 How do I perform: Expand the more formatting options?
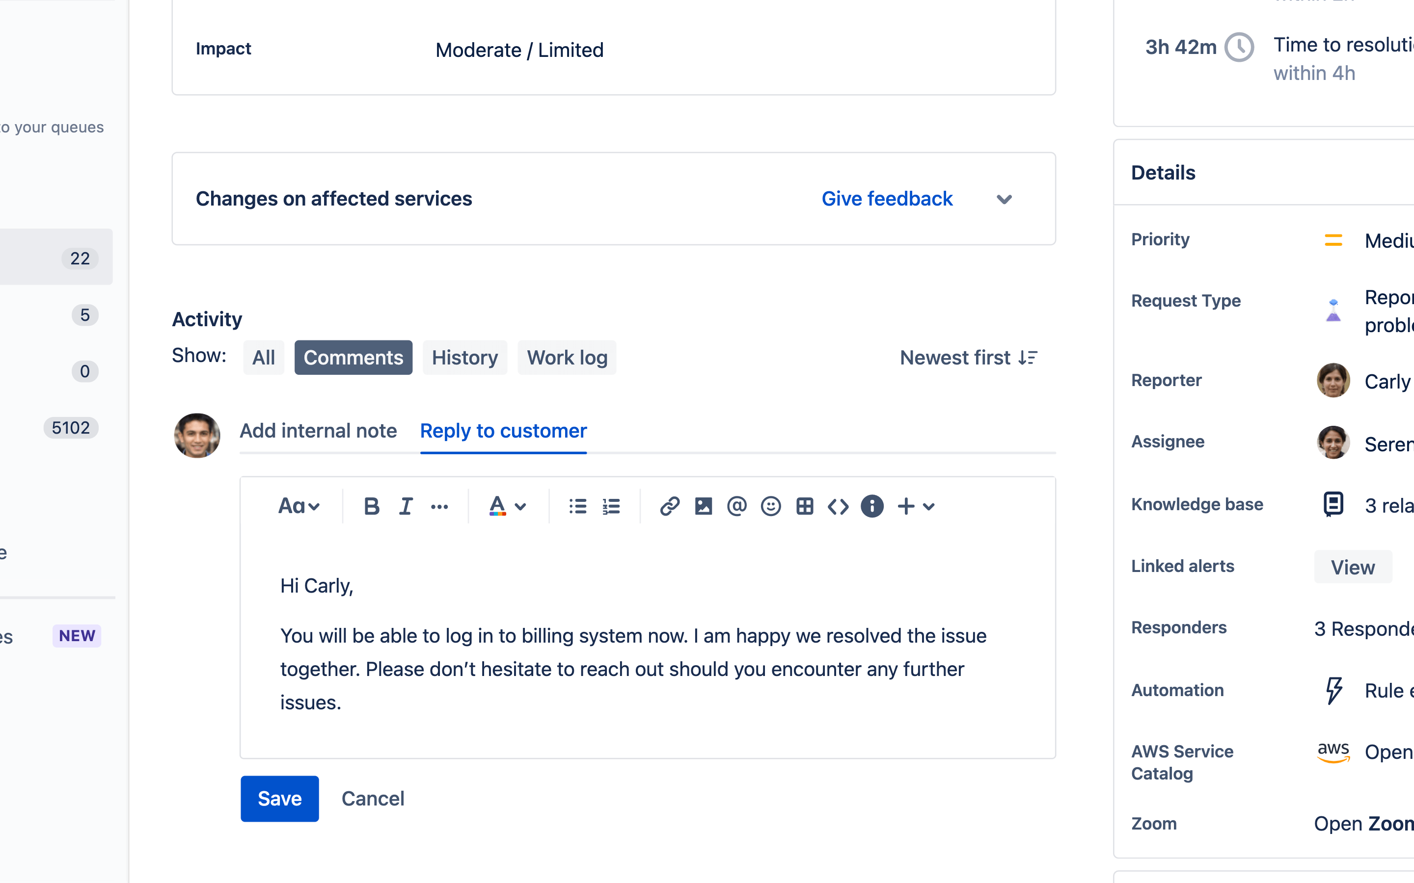pos(440,507)
